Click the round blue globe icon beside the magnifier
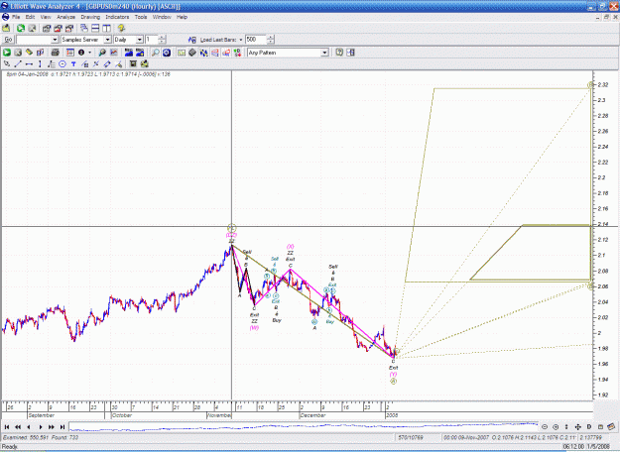The height and width of the screenshot is (452, 620). pyautogui.click(x=167, y=53)
